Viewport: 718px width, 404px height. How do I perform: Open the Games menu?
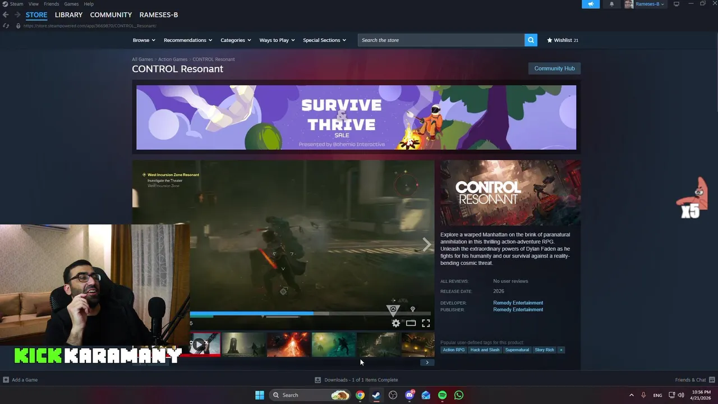(71, 4)
